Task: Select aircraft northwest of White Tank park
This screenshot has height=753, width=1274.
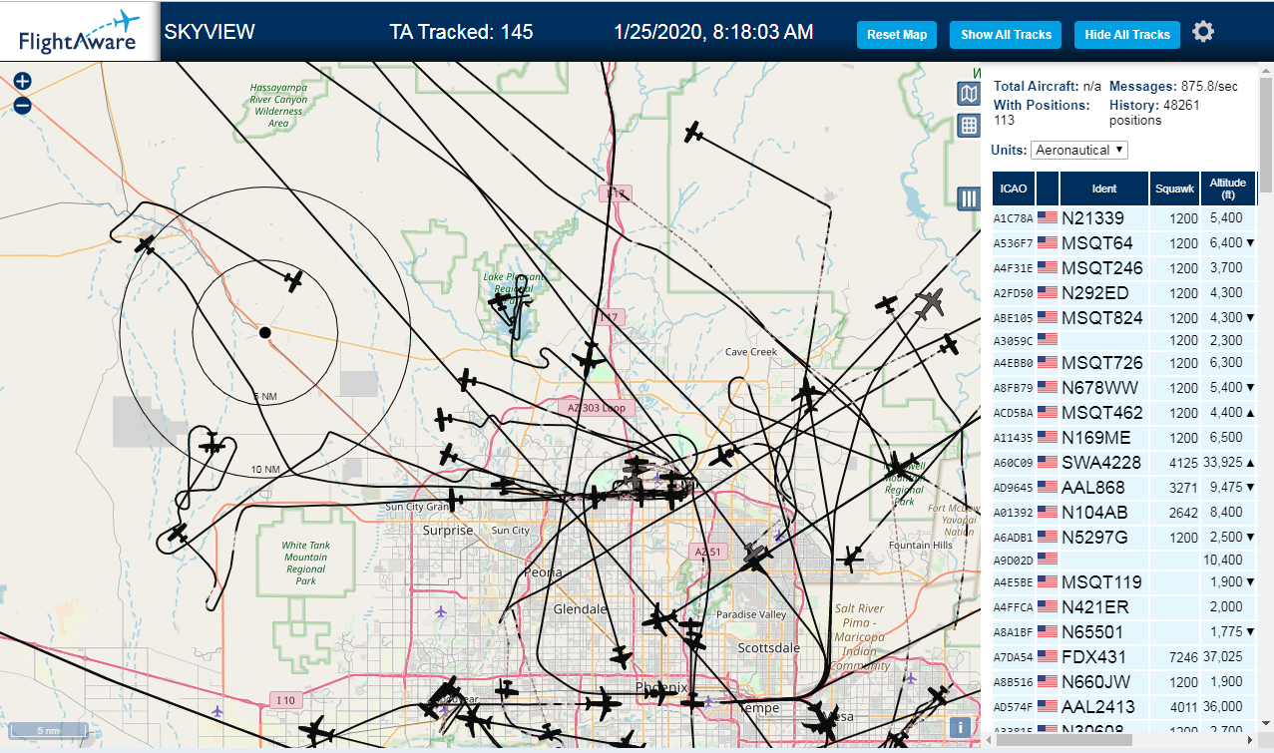Action: coord(178,535)
